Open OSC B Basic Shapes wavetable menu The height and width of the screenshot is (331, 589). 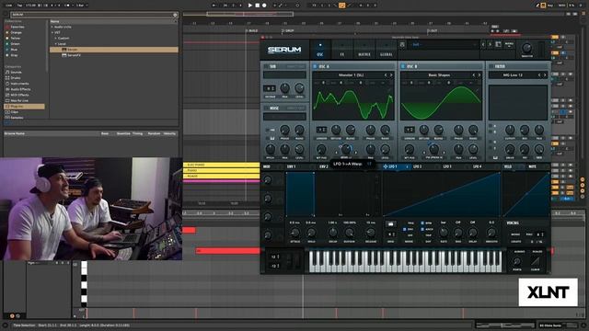pos(439,75)
